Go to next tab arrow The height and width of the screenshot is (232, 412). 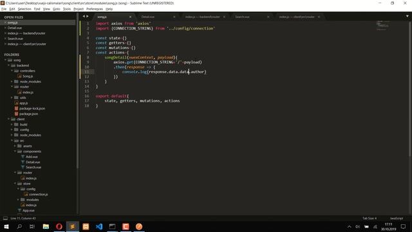click(88, 16)
